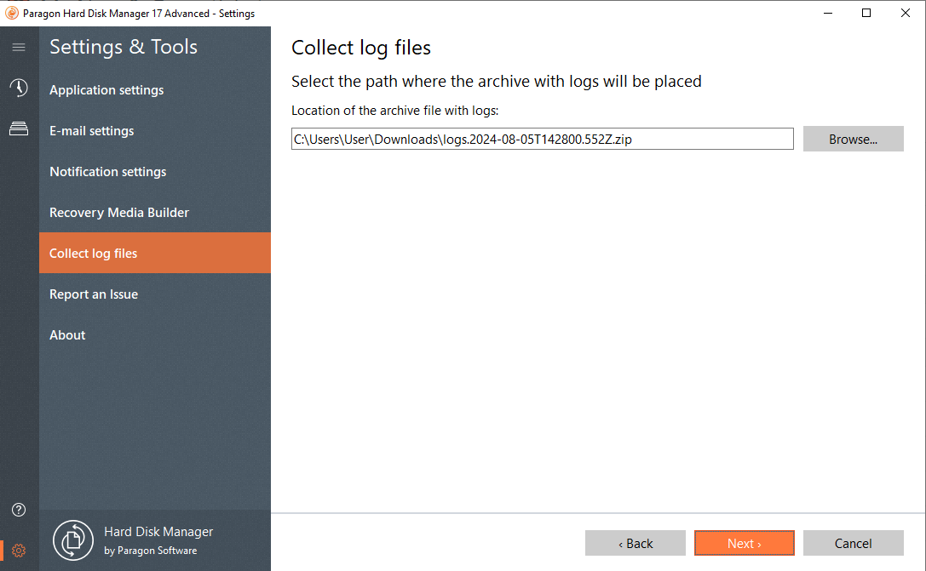Open Application settings
Viewport: 926px width, 571px height.
pyautogui.click(x=106, y=90)
